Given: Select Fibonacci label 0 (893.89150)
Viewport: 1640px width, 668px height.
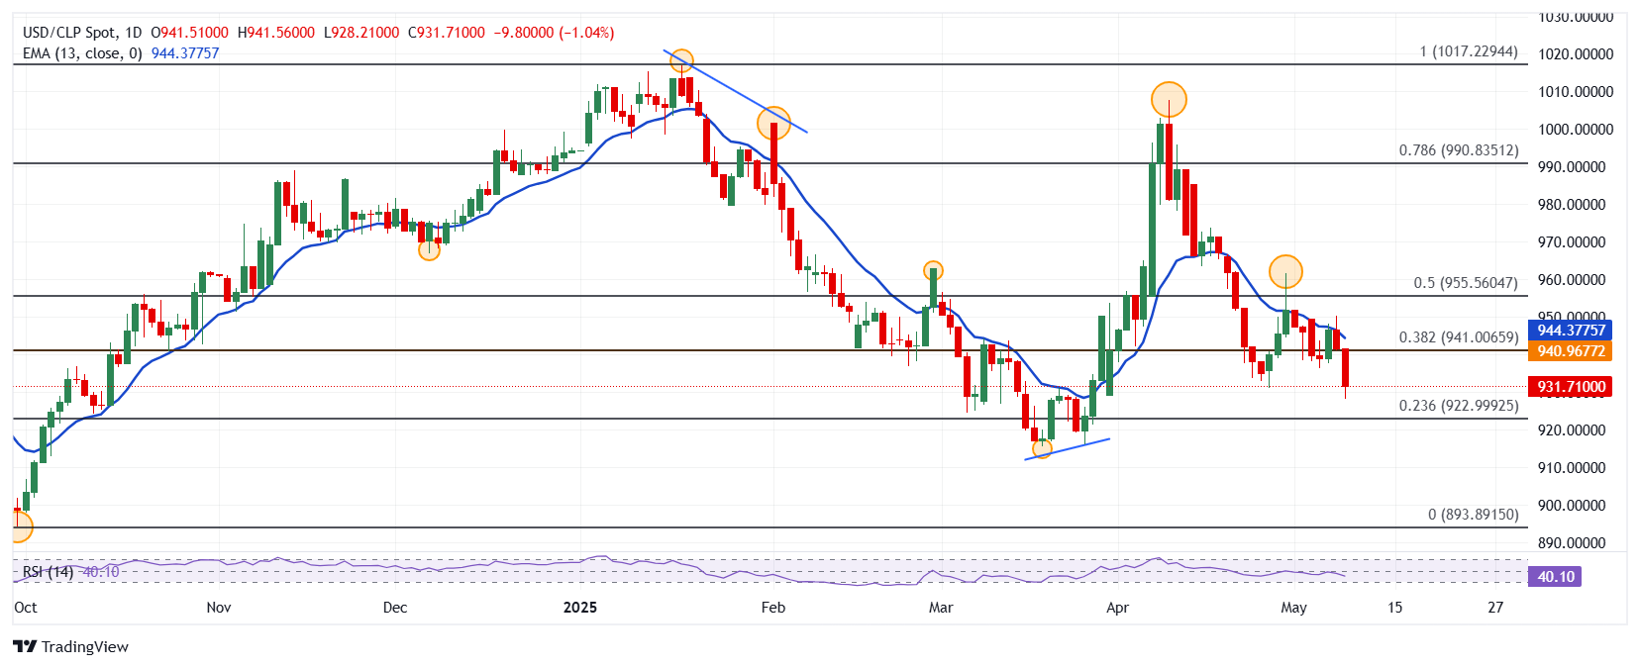Looking at the screenshot, I should coord(1474,515).
